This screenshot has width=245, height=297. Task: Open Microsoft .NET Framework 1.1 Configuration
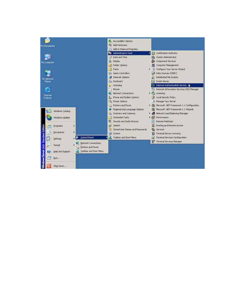coord(177,105)
